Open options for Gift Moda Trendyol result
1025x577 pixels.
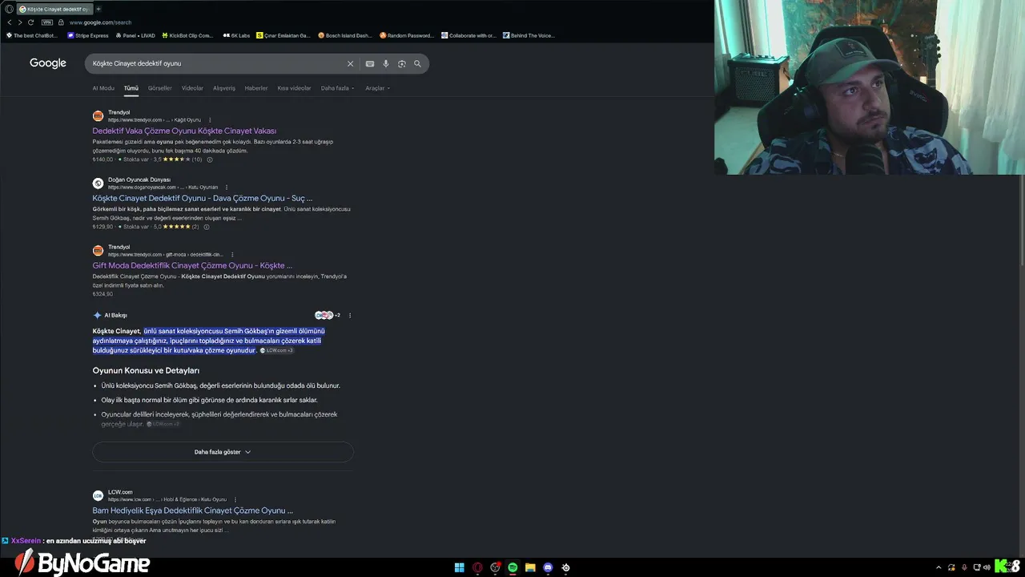pyautogui.click(x=231, y=254)
